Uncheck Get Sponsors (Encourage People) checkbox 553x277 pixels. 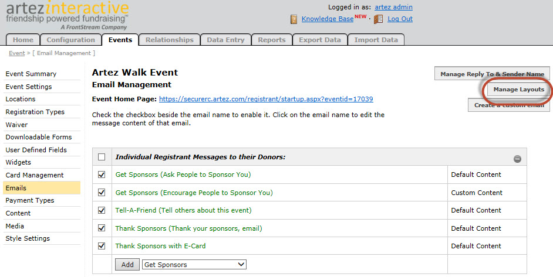pyautogui.click(x=102, y=193)
